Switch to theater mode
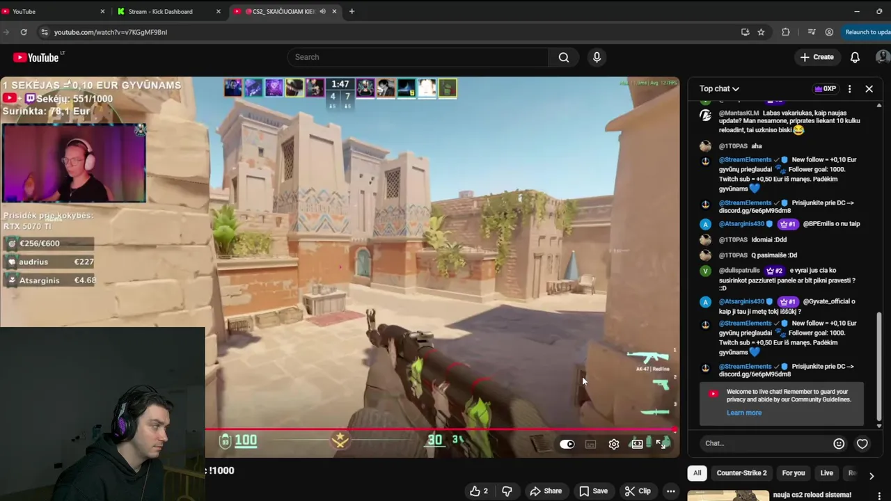The image size is (891, 501). pyautogui.click(x=637, y=444)
